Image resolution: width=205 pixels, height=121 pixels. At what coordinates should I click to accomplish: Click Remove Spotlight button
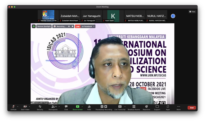(44, 26)
